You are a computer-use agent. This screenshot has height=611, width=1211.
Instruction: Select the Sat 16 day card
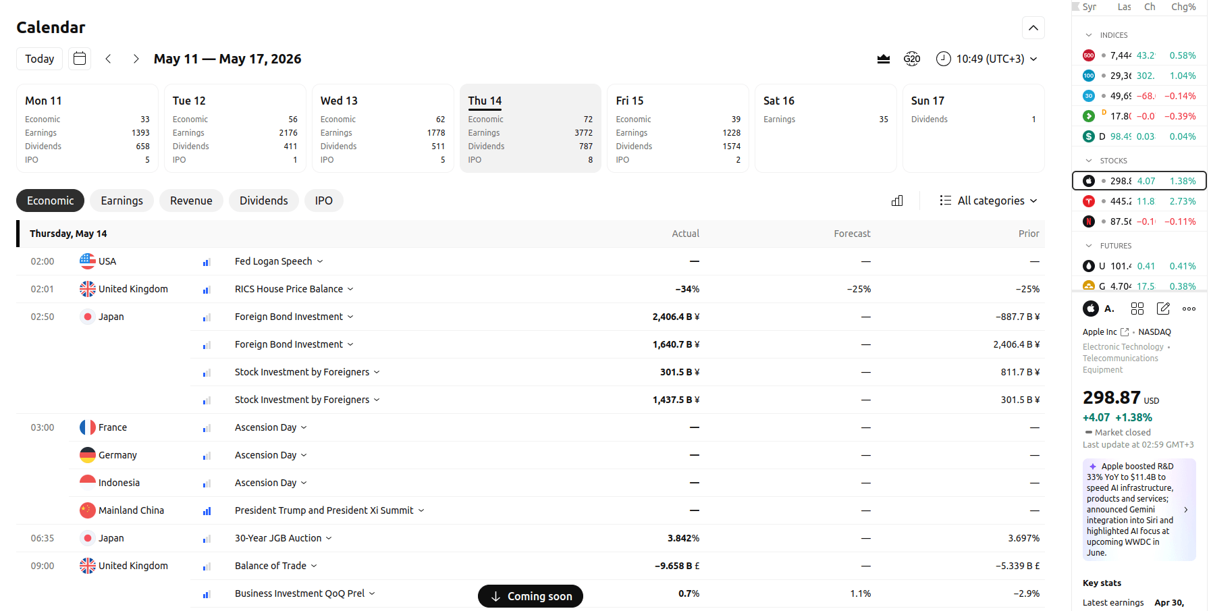point(826,128)
